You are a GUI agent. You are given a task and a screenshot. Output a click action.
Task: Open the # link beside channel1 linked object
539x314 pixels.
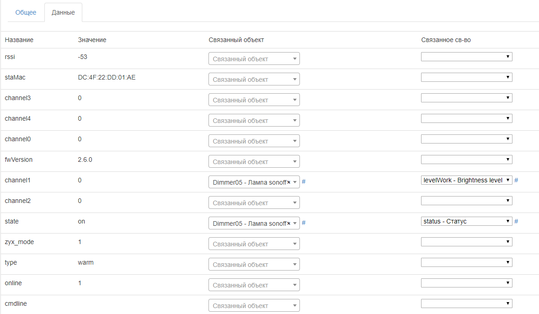304,182
